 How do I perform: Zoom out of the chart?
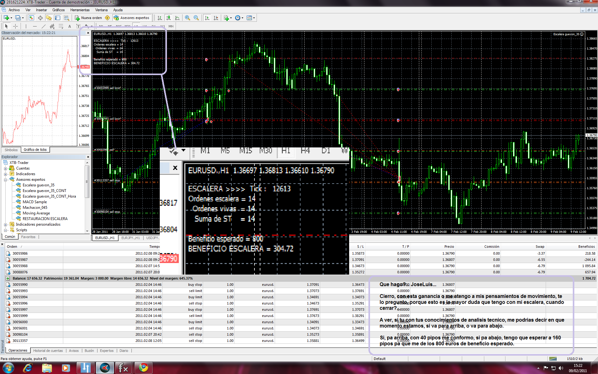(196, 18)
